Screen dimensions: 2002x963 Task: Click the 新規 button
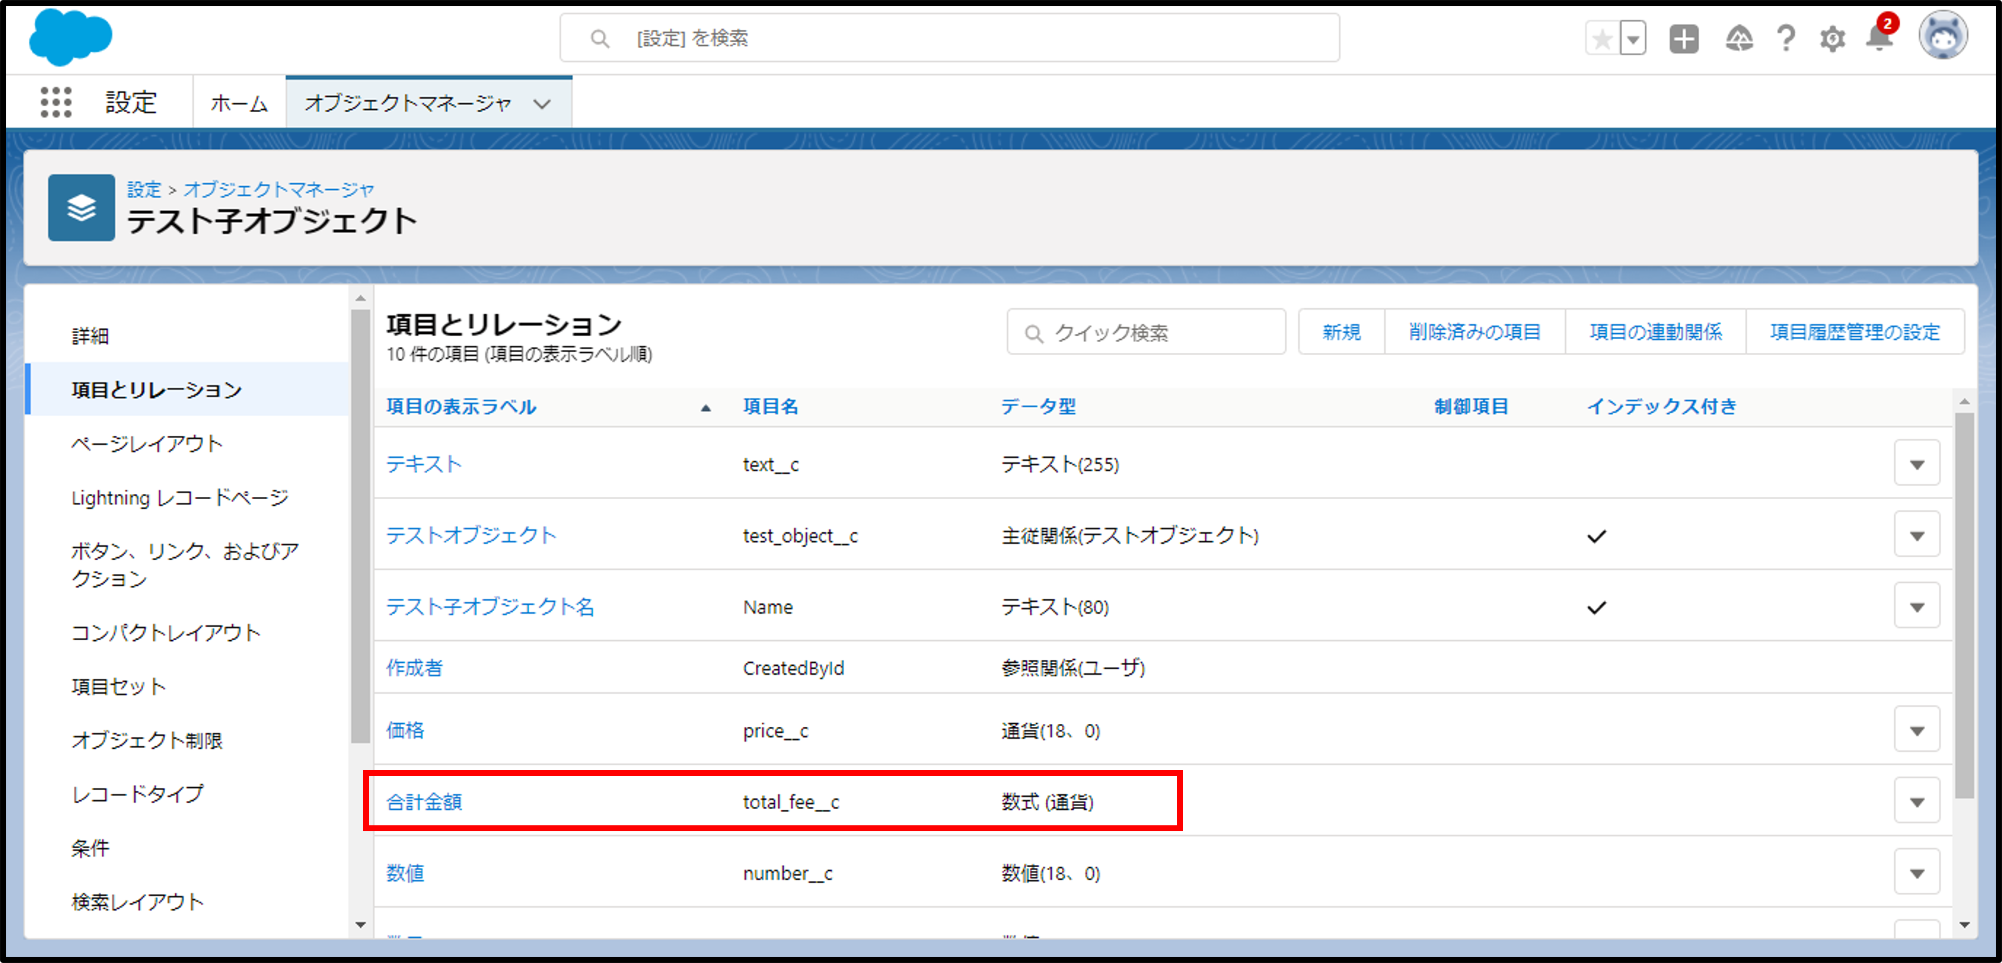coord(1342,332)
